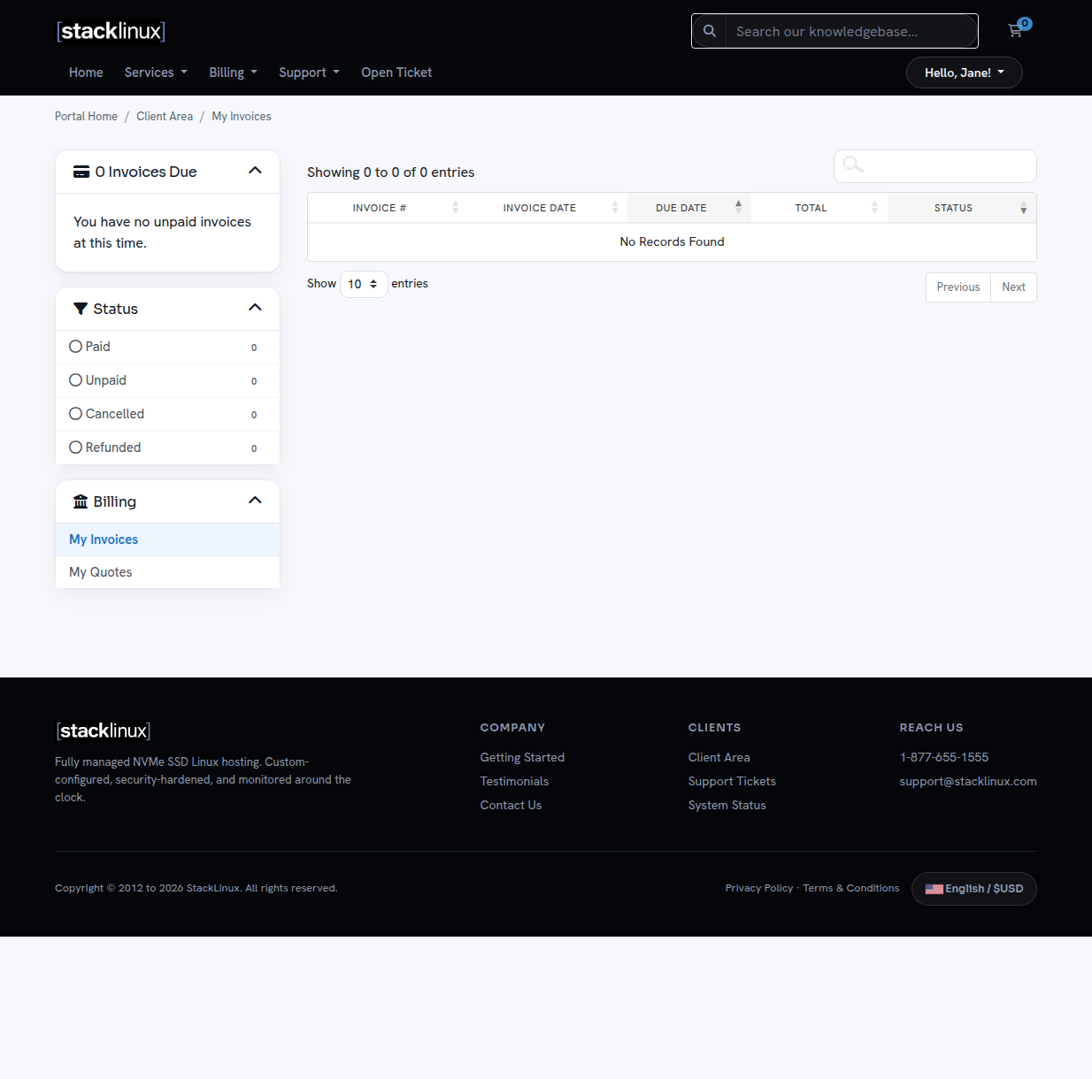Open the Support dropdown menu
Viewport: 1092px width, 1079px height.
click(309, 73)
